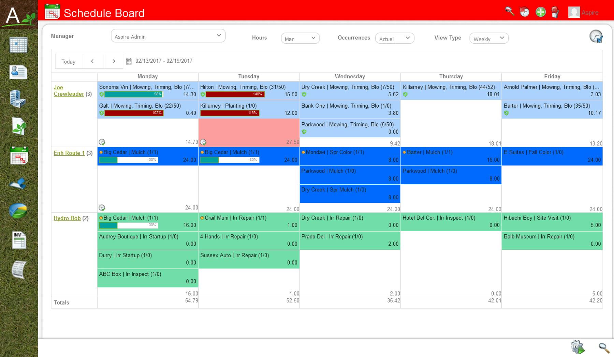Open the contacts card sidebar icon
The image size is (614, 357).
18,72
